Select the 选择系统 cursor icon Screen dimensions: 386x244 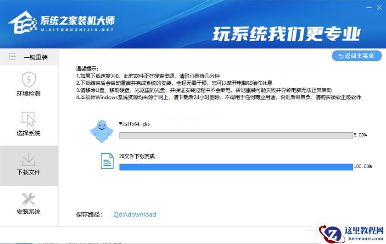(x=28, y=119)
